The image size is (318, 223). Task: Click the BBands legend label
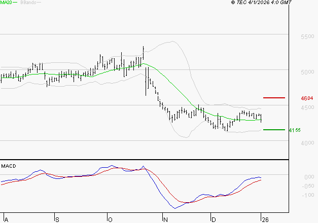pos(28,3)
